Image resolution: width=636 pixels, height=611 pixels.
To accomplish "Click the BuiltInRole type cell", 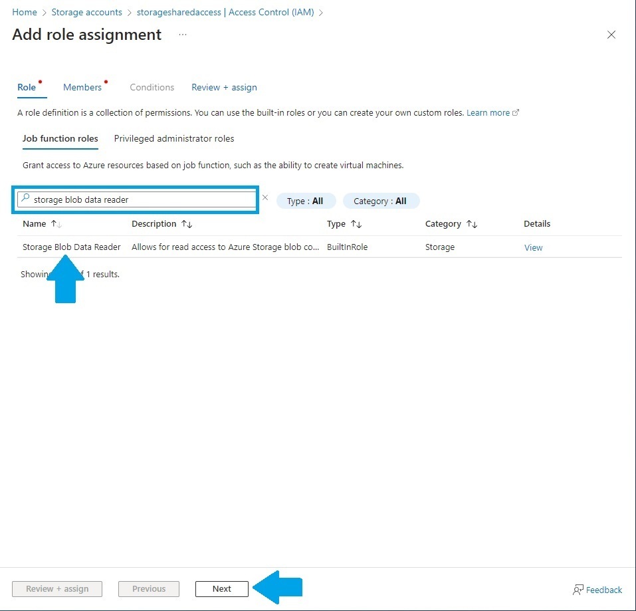I will 347,247.
